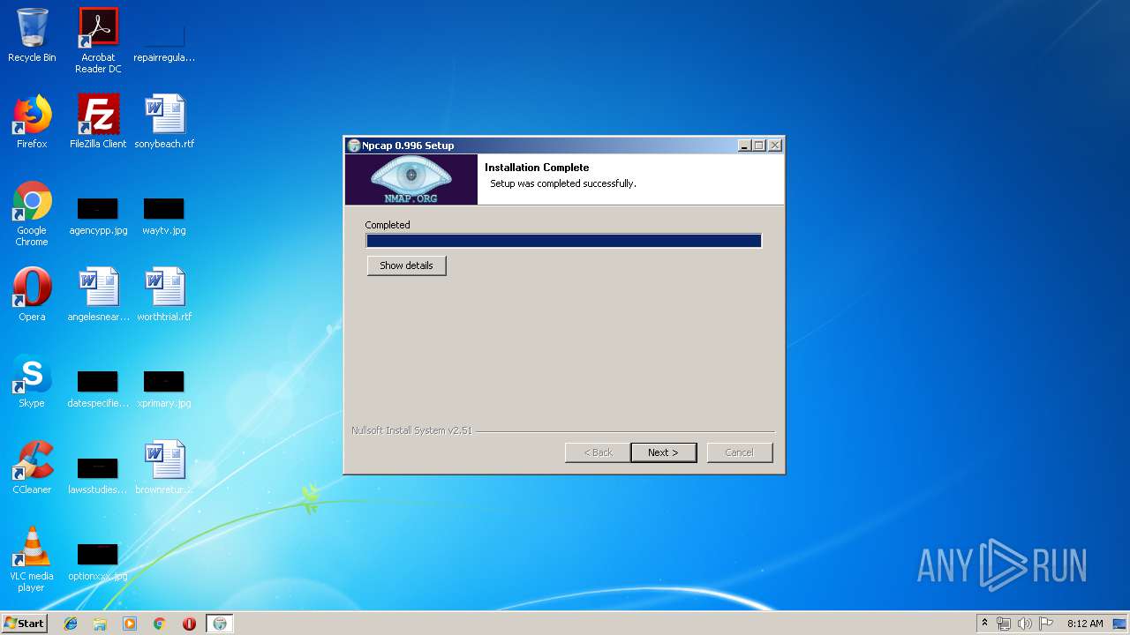Select xprimary.jpg image file
The image size is (1130, 635).
164,389
